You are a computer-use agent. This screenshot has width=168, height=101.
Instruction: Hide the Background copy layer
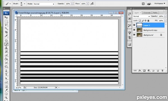(134, 30)
